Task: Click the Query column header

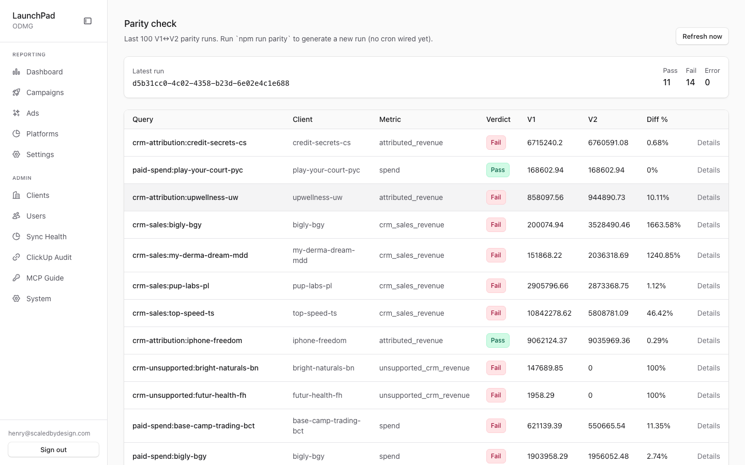Action: [143, 119]
